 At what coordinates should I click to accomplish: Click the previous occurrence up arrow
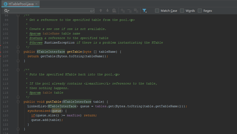(x=101, y=11)
